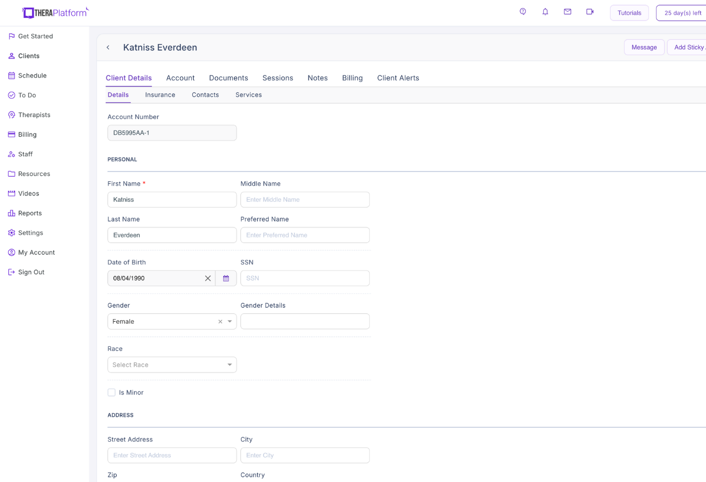Click the Preferred Name input field

coord(305,235)
